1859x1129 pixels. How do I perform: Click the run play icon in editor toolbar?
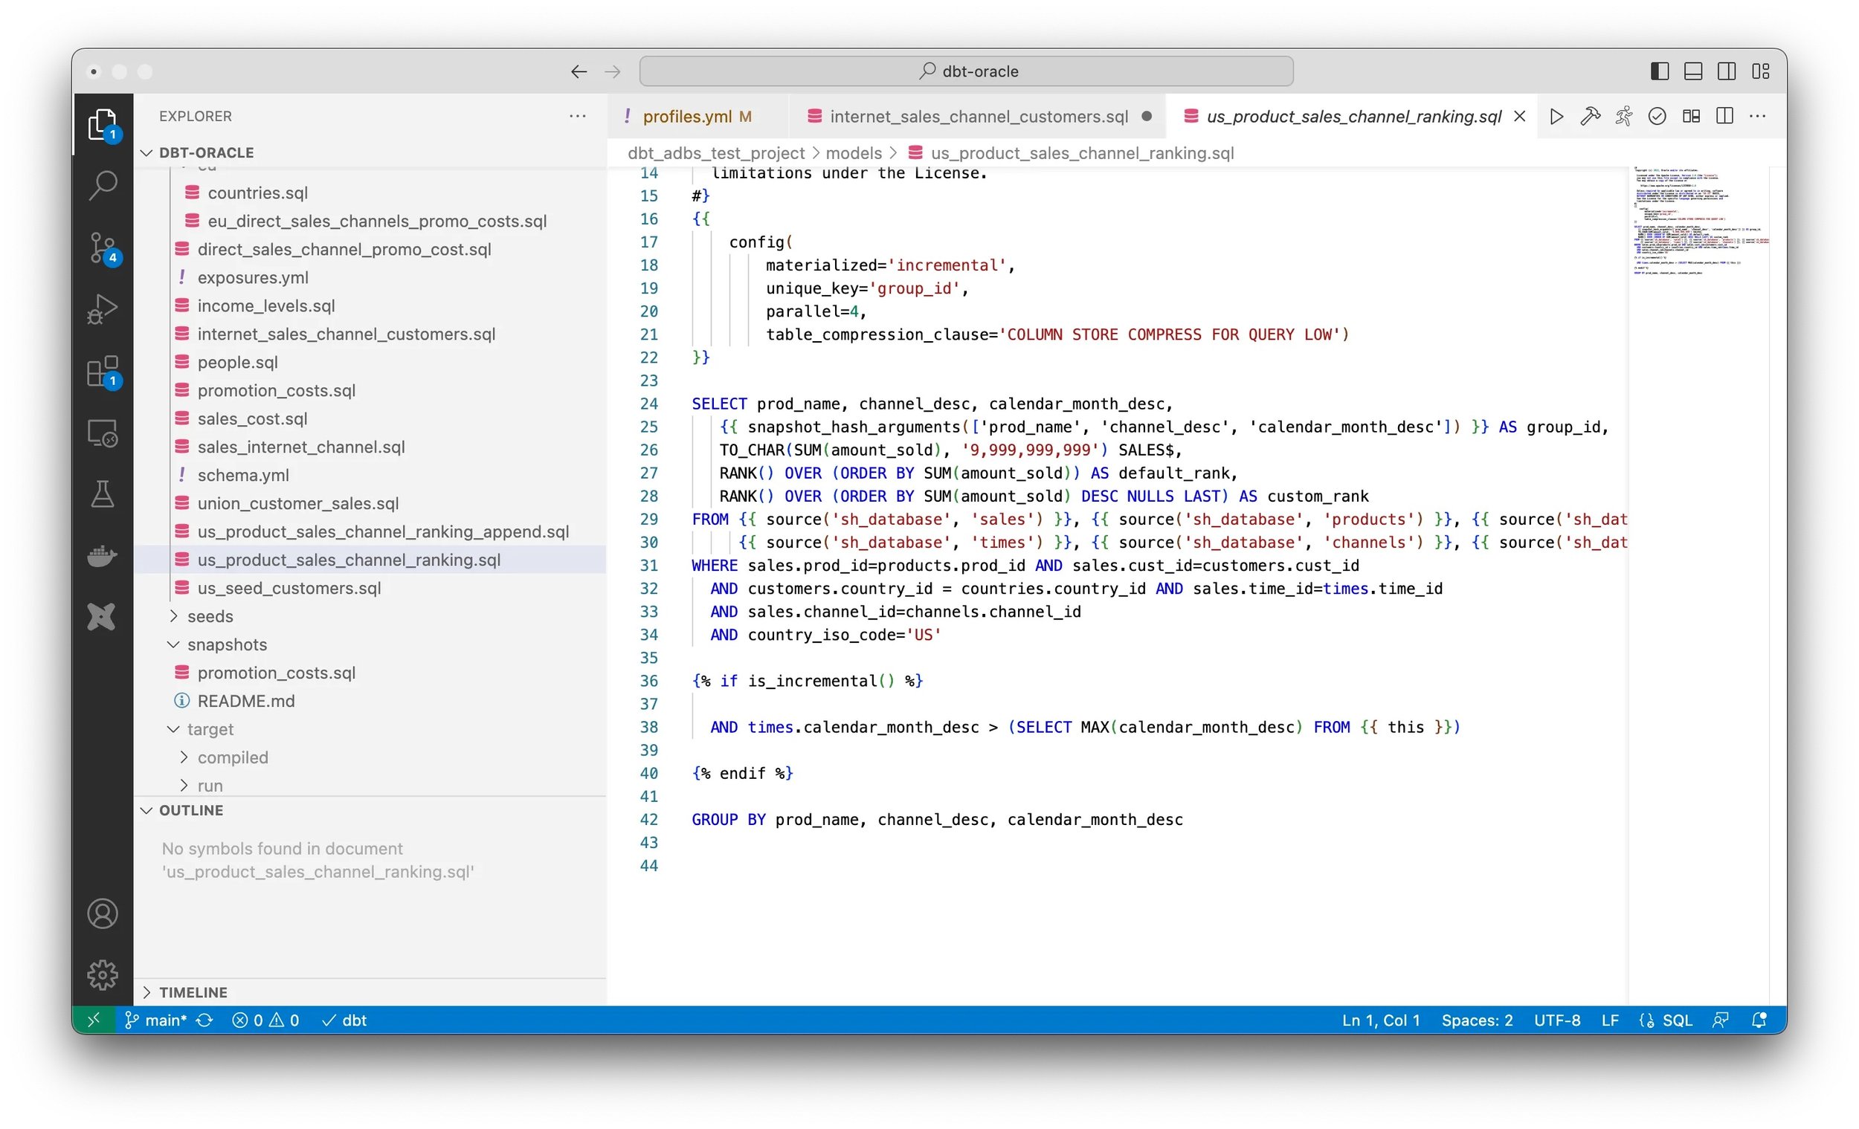(1556, 116)
